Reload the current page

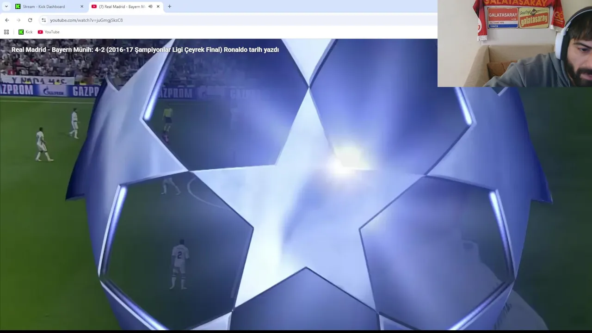[30, 20]
